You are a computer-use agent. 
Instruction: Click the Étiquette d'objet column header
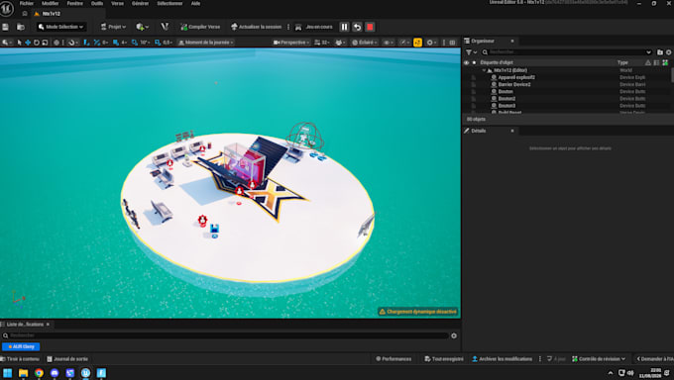497,62
